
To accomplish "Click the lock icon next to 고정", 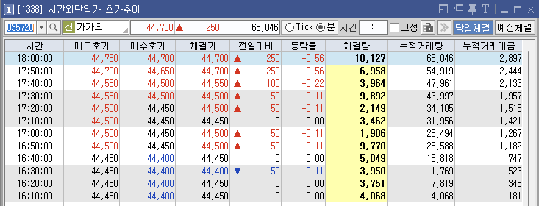I will pyautogui.click(x=428, y=27).
